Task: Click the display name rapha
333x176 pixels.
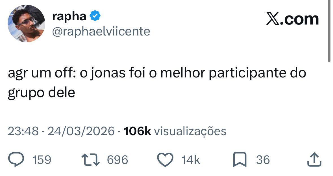Action: (x=69, y=16)
